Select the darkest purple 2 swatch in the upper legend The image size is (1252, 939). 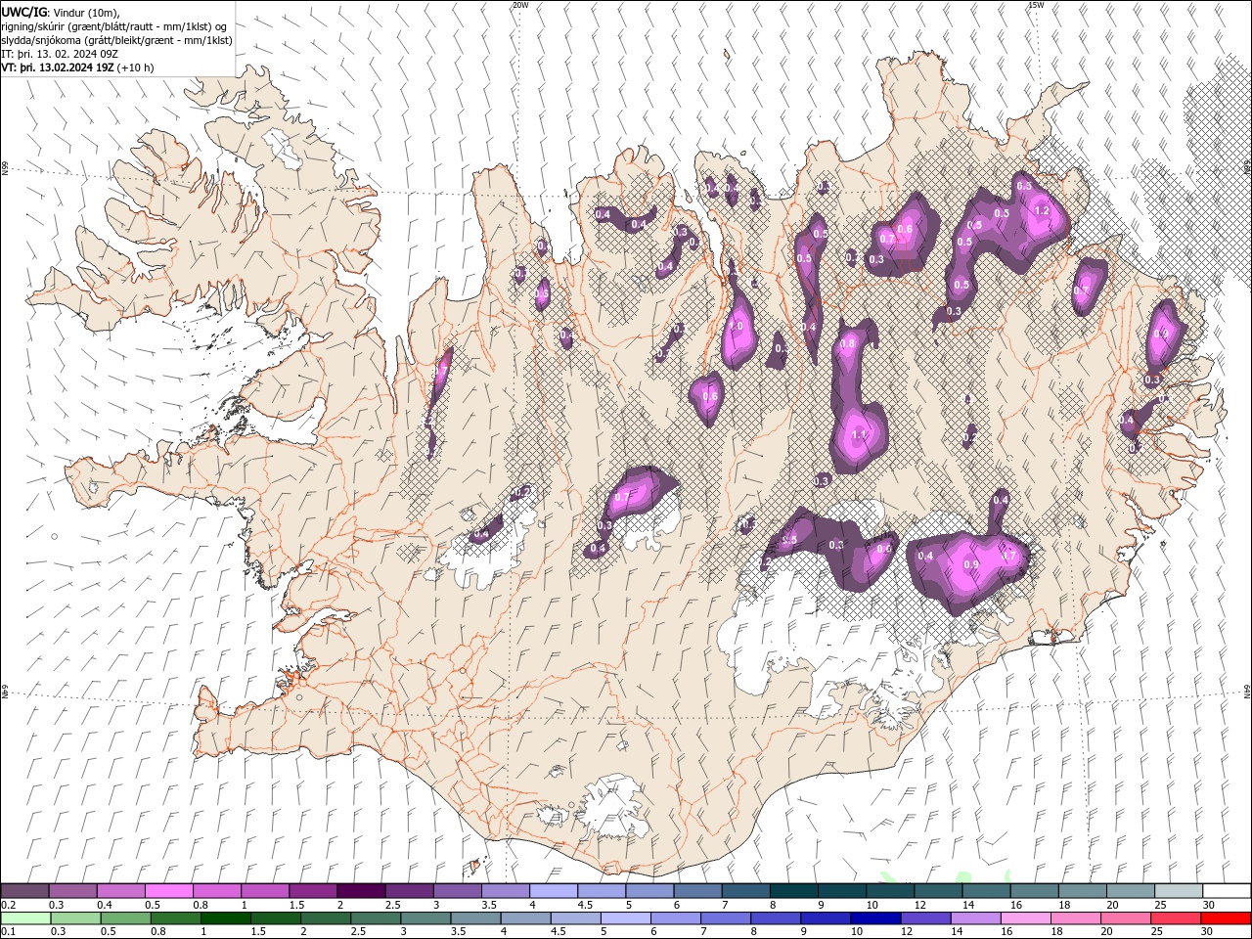tap(360, 891)
